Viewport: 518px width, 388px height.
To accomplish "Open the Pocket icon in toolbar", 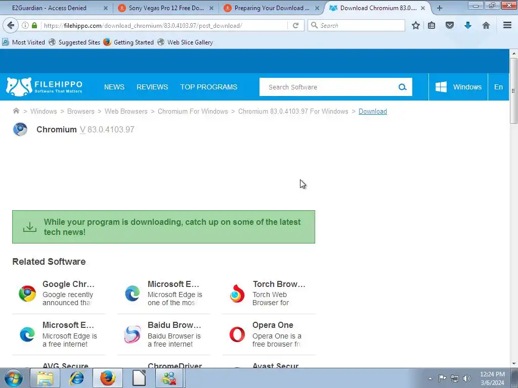I will (x=450, y=25).
